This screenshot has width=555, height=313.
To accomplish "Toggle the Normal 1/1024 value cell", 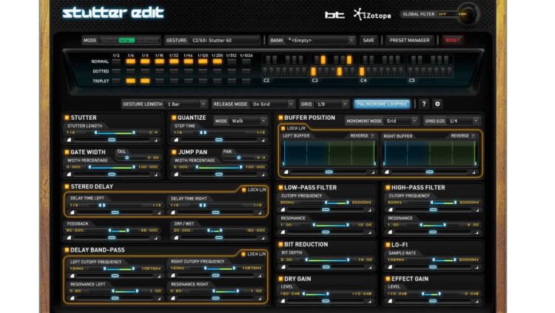I will (x=246, y=61).
